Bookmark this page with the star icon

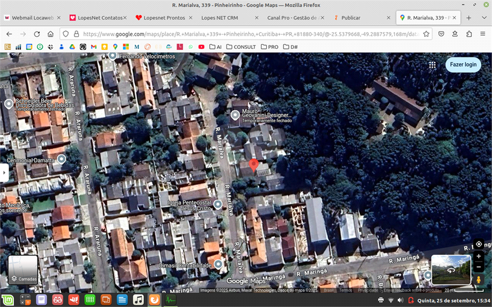tap(426, 34)
